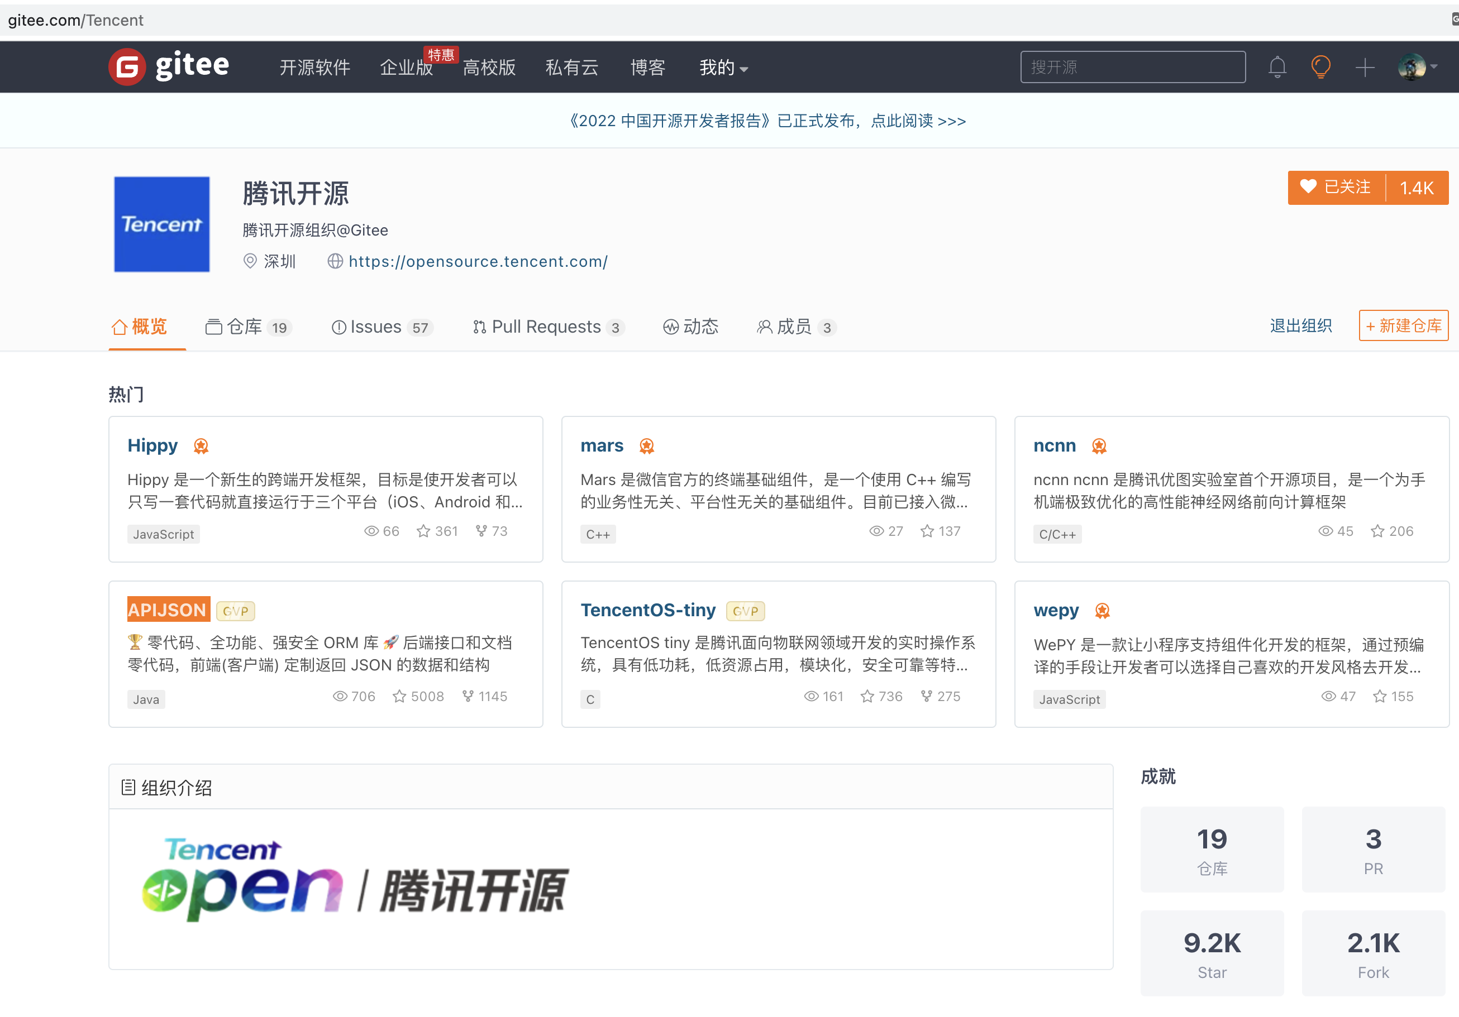
Task: Switch to the 动态 tab
Action: 691,327
